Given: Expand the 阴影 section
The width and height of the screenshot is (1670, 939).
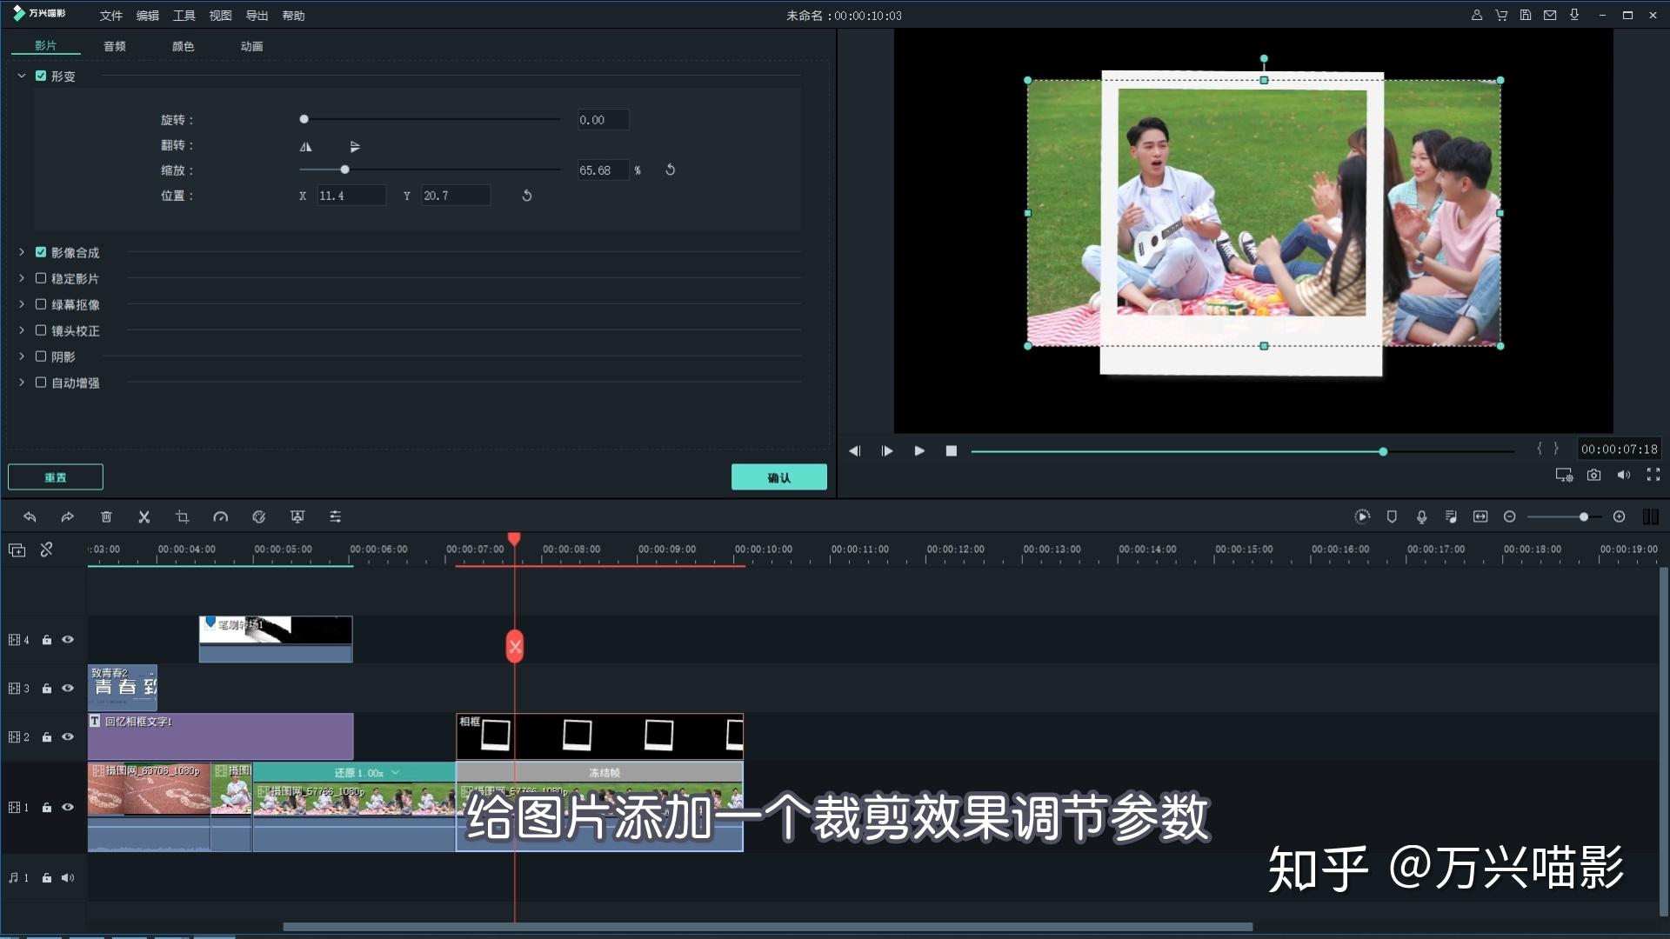Looking at the screenshot, I should point(22,356).
